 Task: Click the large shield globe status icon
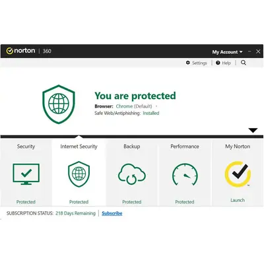click(59, 104)
